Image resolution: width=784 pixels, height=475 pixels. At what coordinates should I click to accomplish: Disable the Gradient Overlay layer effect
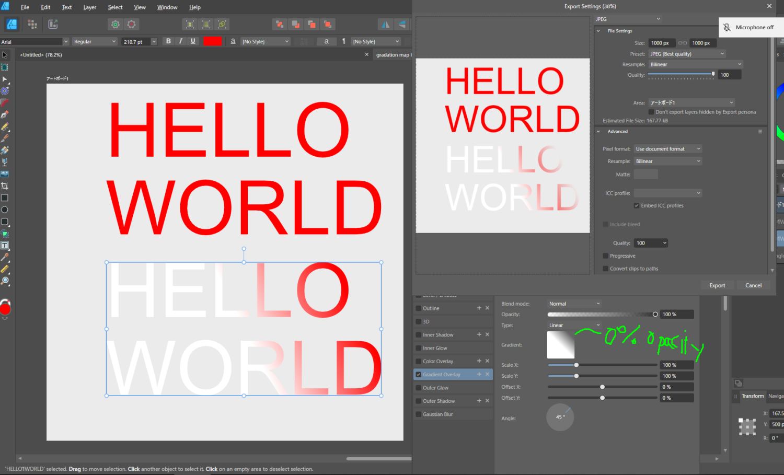tap(418, 374)
